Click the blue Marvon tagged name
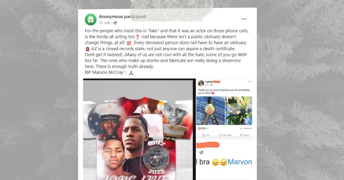Viewport: 344px width, 180px height. (x=240, y=162)
